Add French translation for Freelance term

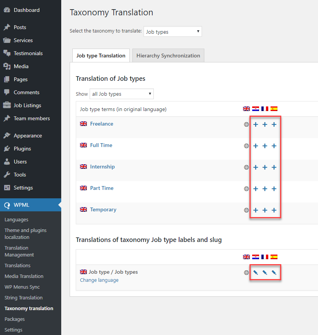(x=264, y=124)
